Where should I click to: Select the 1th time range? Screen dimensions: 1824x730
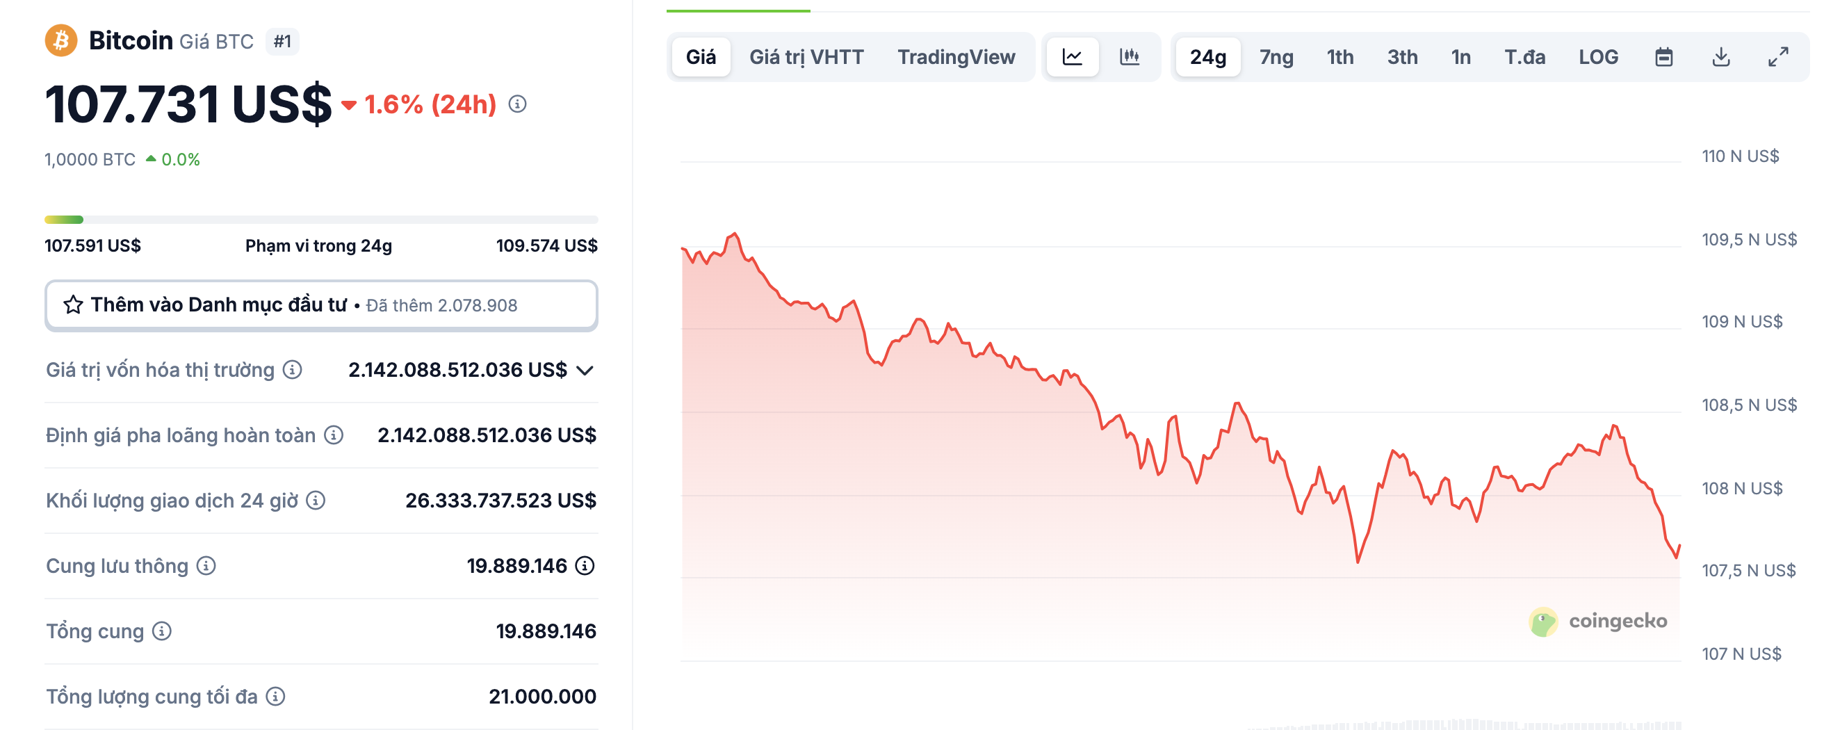tap(1339, 56)
